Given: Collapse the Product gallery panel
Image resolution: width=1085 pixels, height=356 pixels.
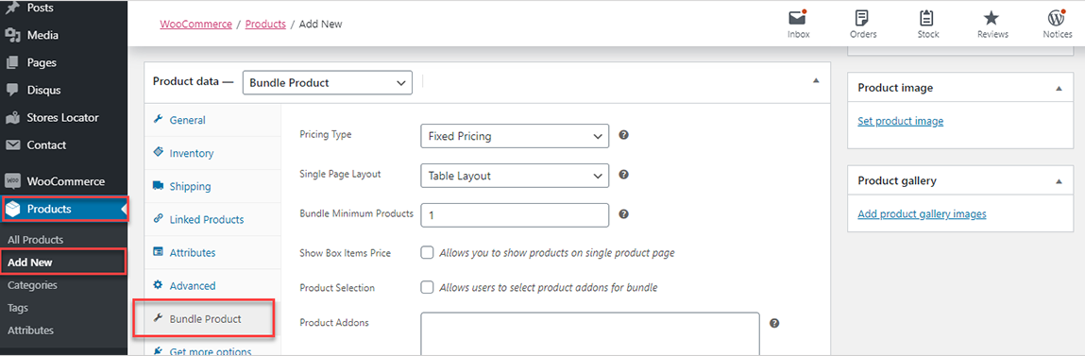Looking at the screenshot, I should pyautogui.click(x=1059, y=181).
